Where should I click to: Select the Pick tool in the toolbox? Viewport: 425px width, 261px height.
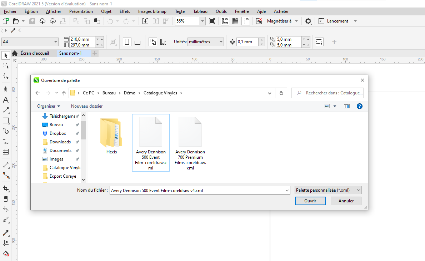tap(6, 55)
